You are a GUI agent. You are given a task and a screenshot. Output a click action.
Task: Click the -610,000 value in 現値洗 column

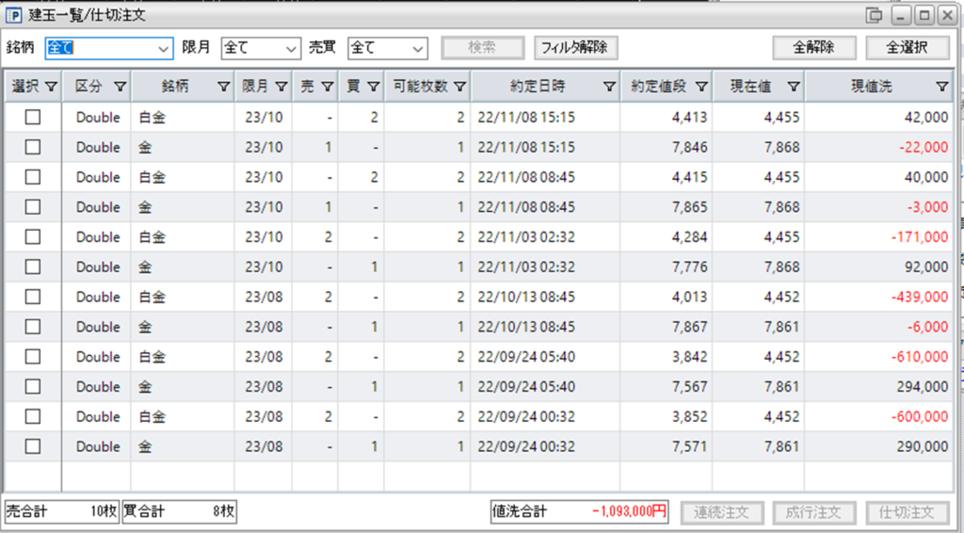pos(920,357)
